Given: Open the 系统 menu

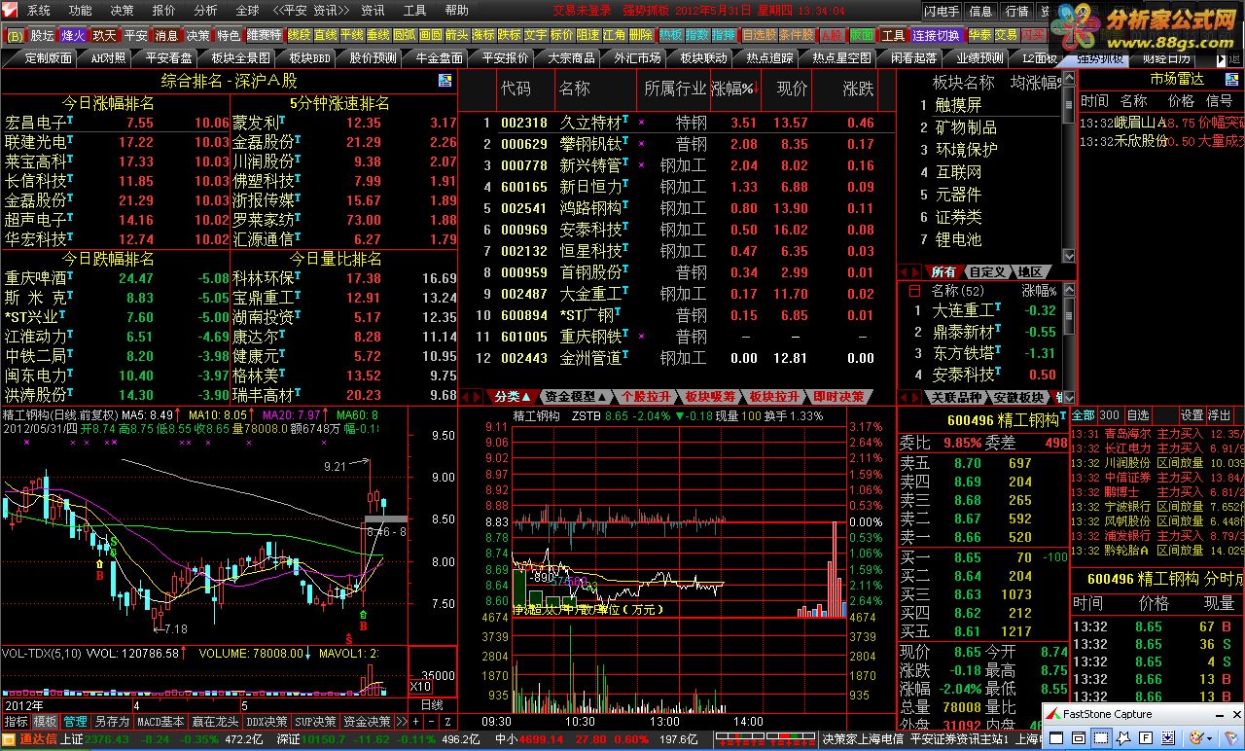Looking at the screenshot, I should pos(38,11).
